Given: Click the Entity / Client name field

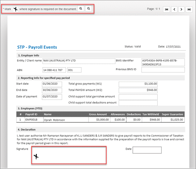Looking at the screenshot, I should (x=79, y=61).
